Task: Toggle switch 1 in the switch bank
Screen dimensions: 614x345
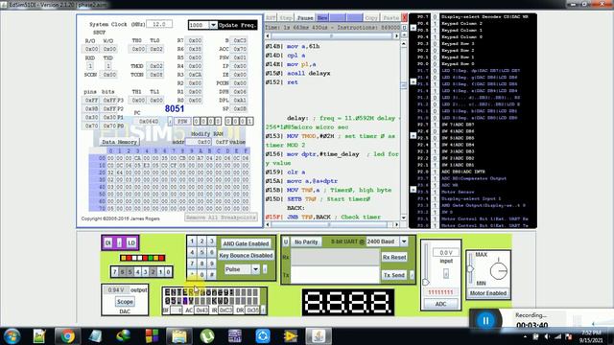Action: pyautogui.click(x=160, y=271)
